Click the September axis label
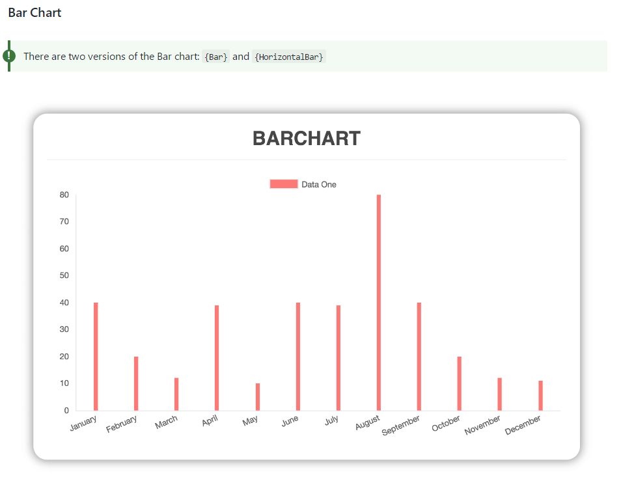621x479 pixels. tap(401, 425)
